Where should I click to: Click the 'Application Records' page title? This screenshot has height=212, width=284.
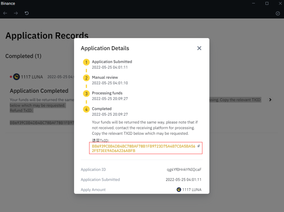click(x=47, y=36)
